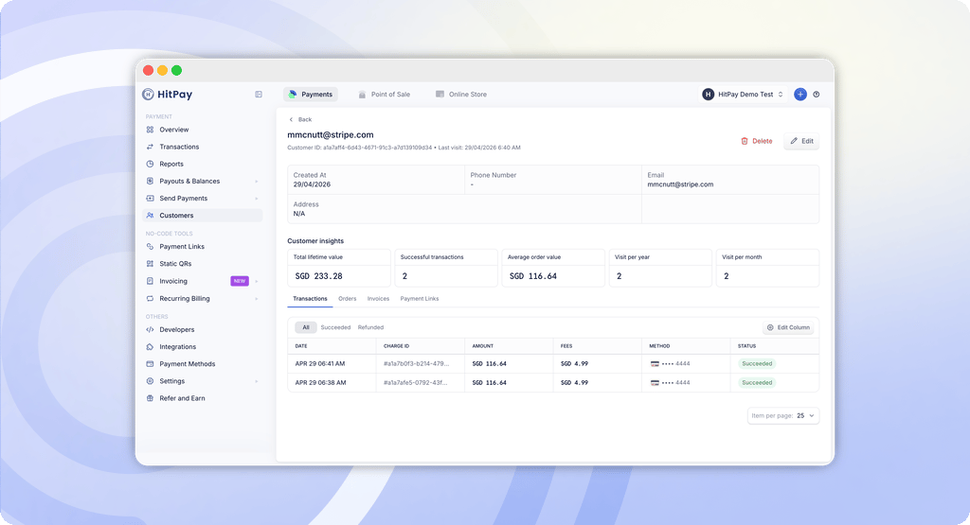The height and width of the screenshot is (525, 970).
Task: Click the Recurring Billing icon
Action: pos(150,298)
